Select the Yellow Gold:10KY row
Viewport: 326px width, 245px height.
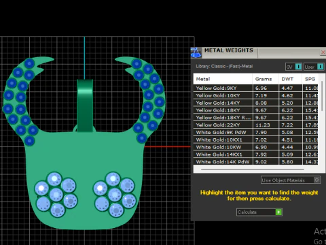click(x=256, y=95)
